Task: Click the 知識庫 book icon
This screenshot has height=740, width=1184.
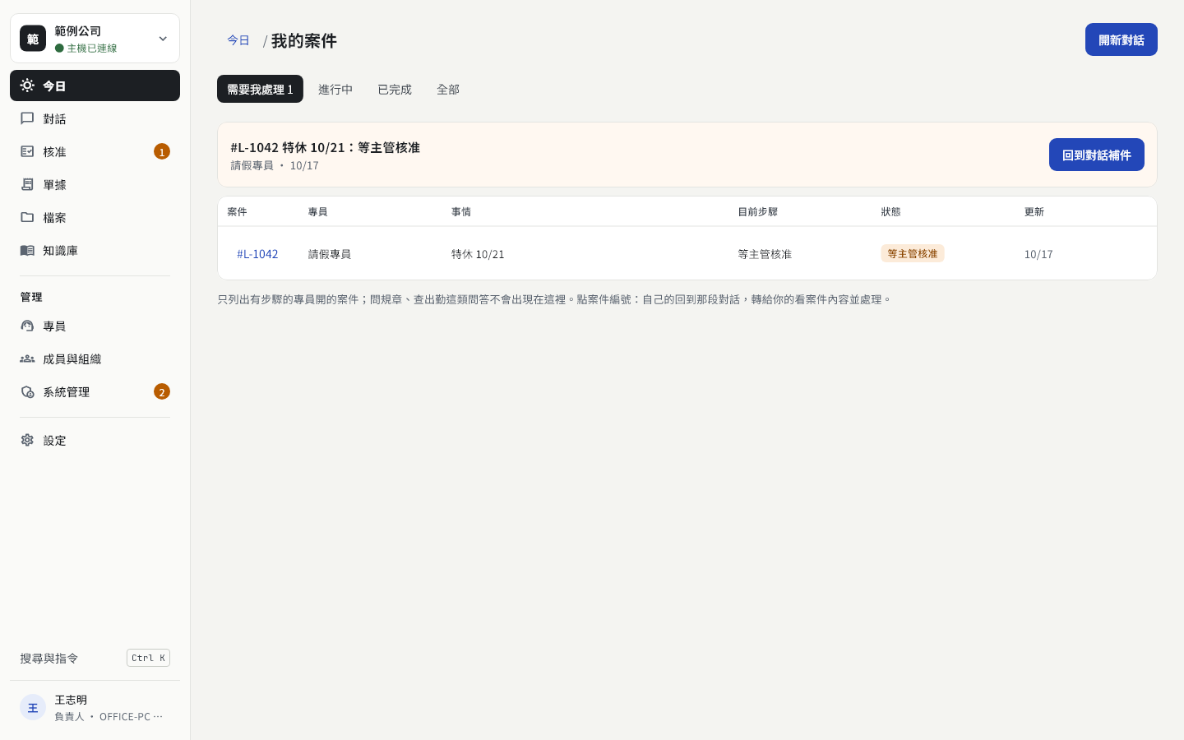Action: click(x=27, y=250)
